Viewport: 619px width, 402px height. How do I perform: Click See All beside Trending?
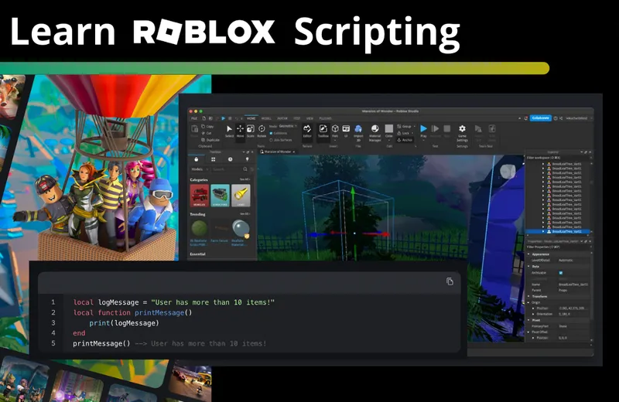(245, 214)
